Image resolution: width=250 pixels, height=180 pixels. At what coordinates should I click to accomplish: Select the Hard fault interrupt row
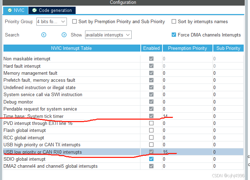click(123, 66)
